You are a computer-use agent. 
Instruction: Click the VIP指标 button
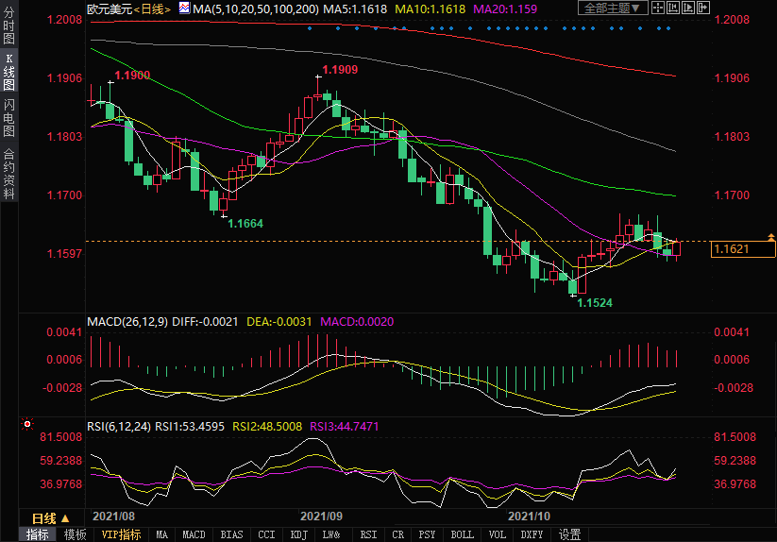tap(121, 534)
